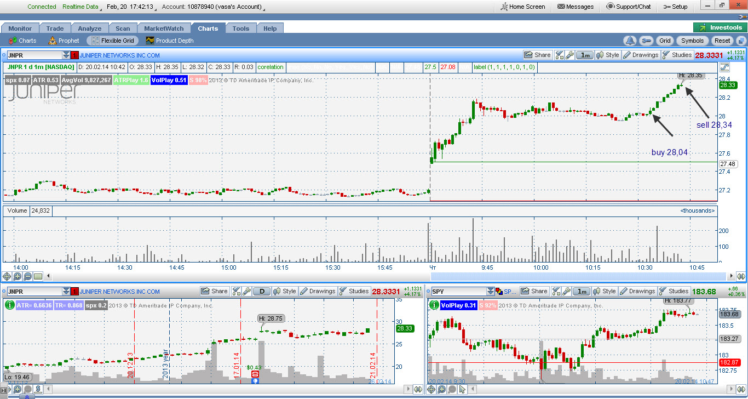Click the red alert badge beside JNPR symbol
This screenshot has height=399, width=748.
pyautogui.click(x=75, y=55)
